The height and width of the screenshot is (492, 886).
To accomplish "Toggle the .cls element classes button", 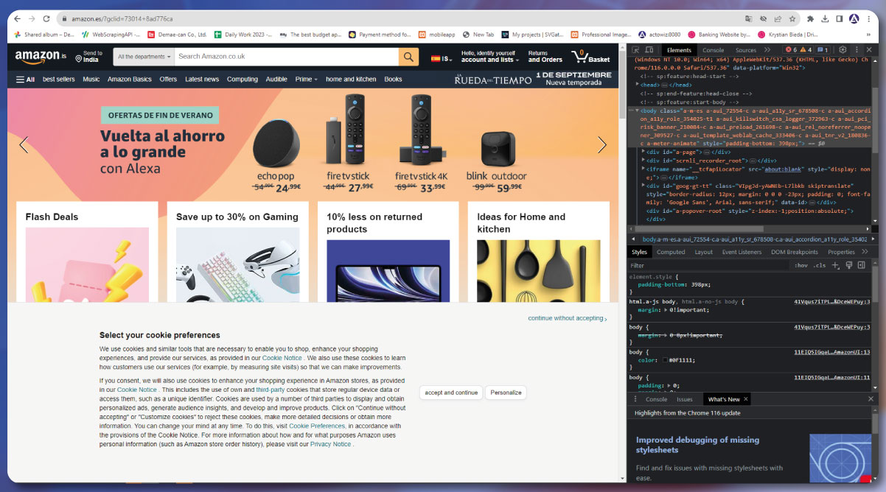I will [819, 265].
